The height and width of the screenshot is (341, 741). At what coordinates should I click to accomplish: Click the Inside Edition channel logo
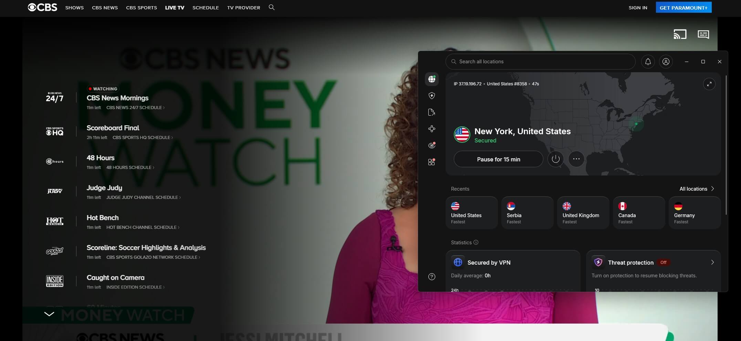(55, 281)
